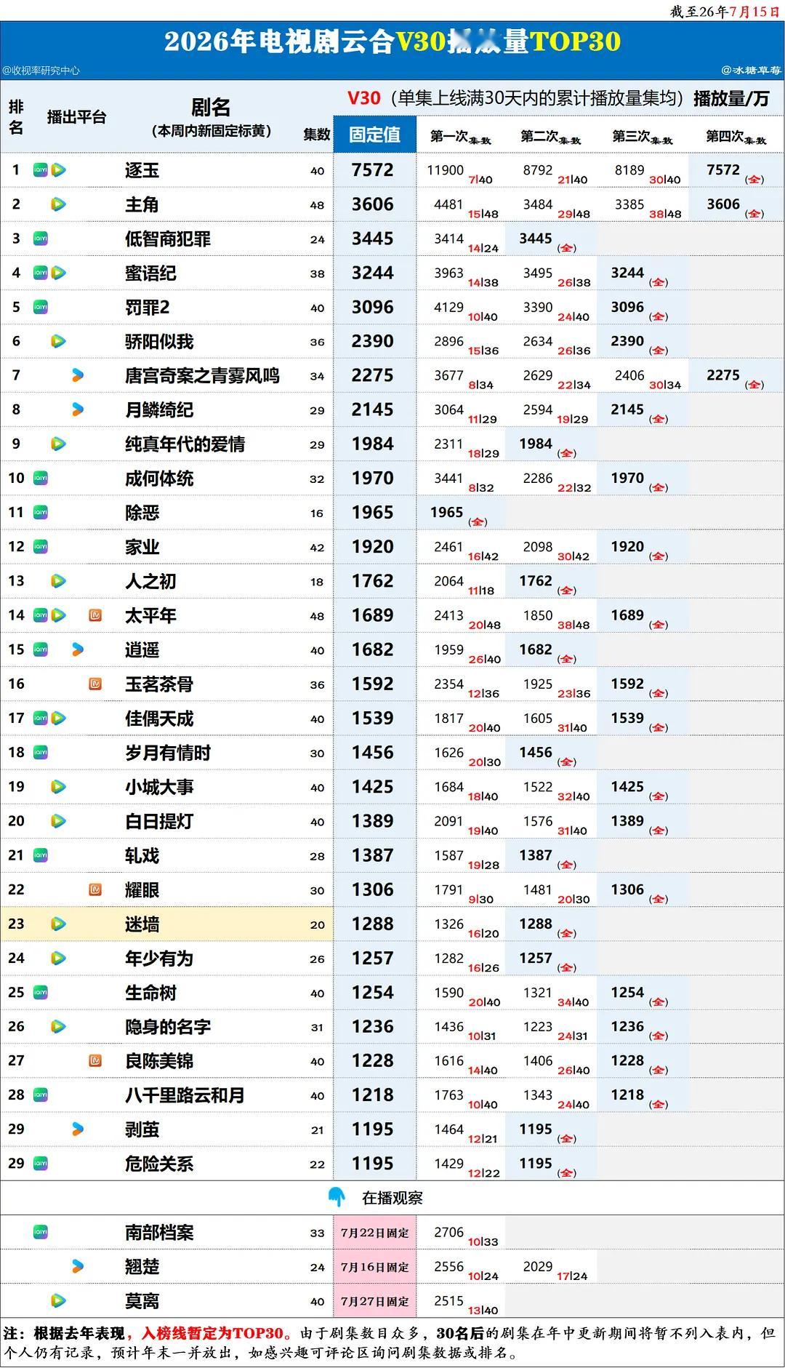Image resolution: width=785 pixels, height=1368 pixels.
Task: Click the 2706 value in 南部档案 row
Action: (448, 1232)
